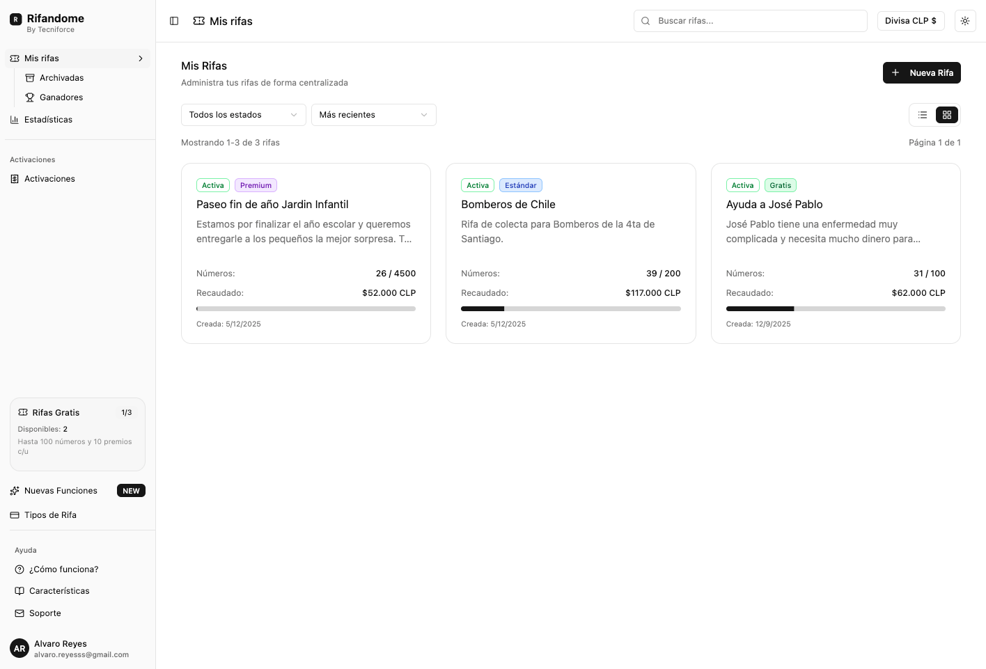Click the light/dark theme sun icon
This screenshot has width=986, height=669.
[964, 21]
